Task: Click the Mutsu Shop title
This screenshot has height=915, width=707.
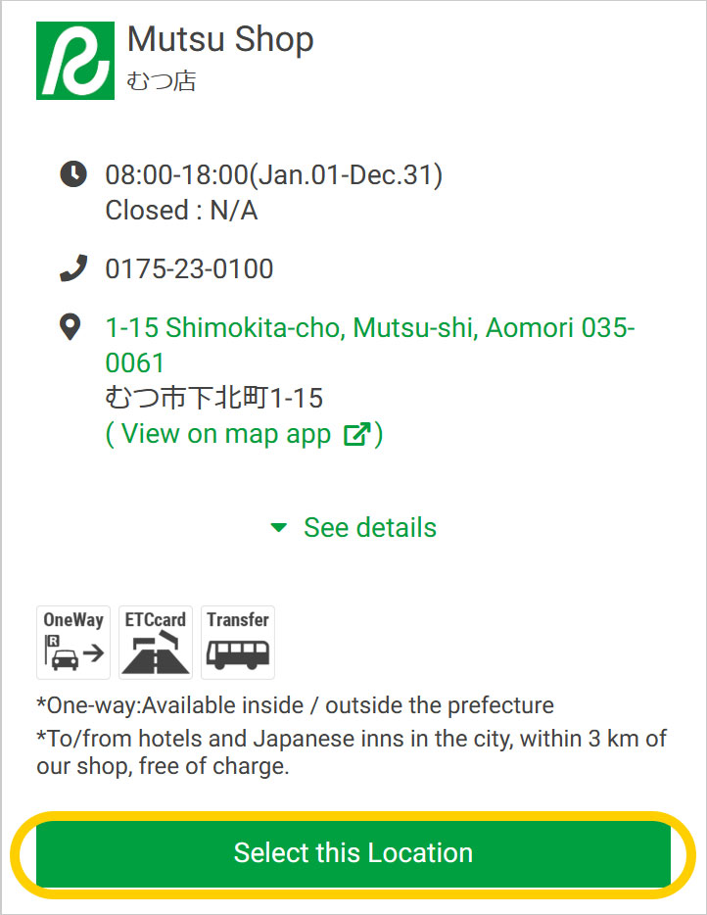Action: (220, 40)
